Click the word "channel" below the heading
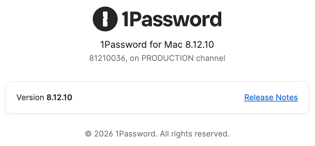 [210, 59]
